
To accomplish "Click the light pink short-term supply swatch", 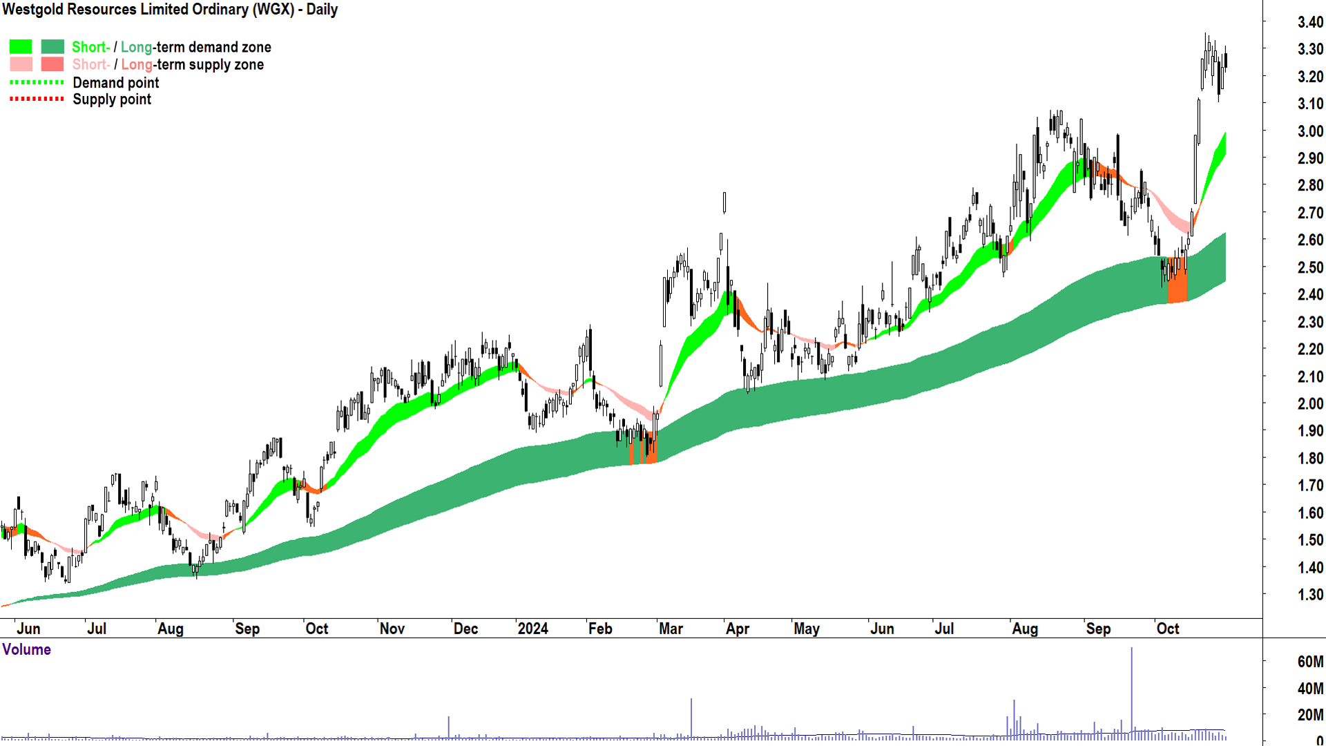I will (x=21, y=64).
